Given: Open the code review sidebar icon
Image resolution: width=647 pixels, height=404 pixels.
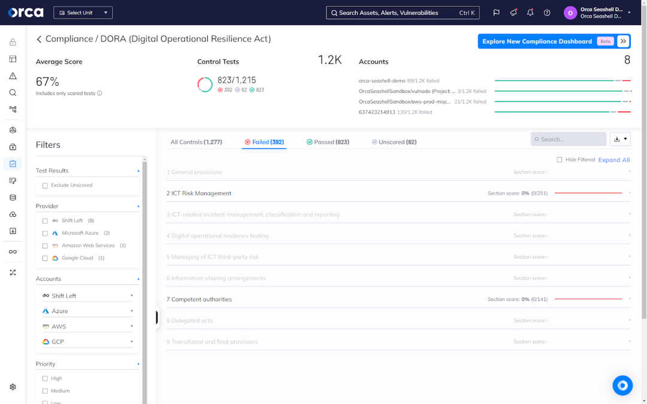Looking at the screenshot, I should coord(13,181).
